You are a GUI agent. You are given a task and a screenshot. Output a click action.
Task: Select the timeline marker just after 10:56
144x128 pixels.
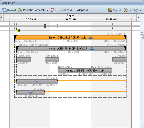tap(58, 26)
